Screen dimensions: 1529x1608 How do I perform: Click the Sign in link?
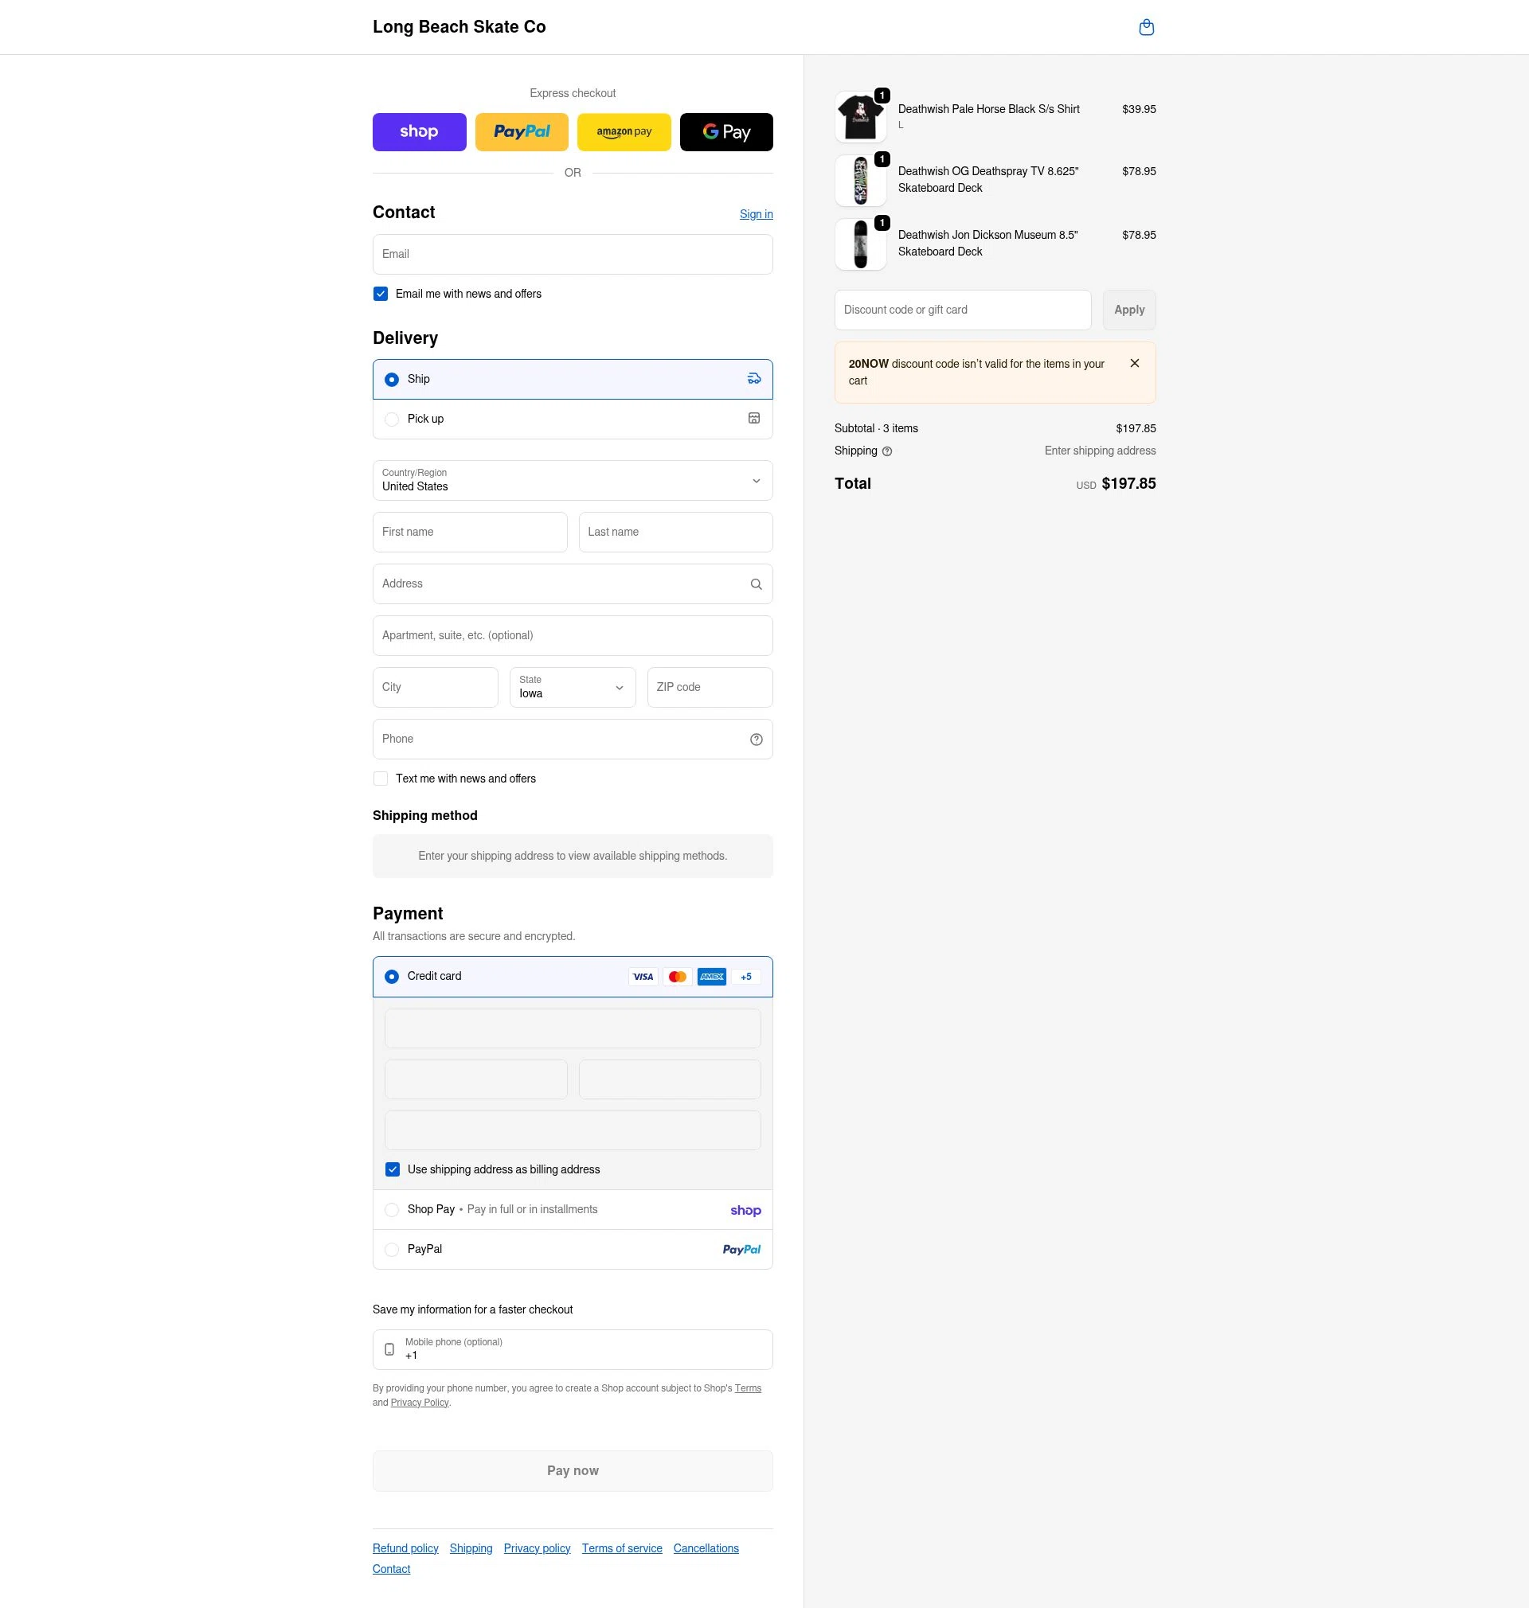[756, 213]
